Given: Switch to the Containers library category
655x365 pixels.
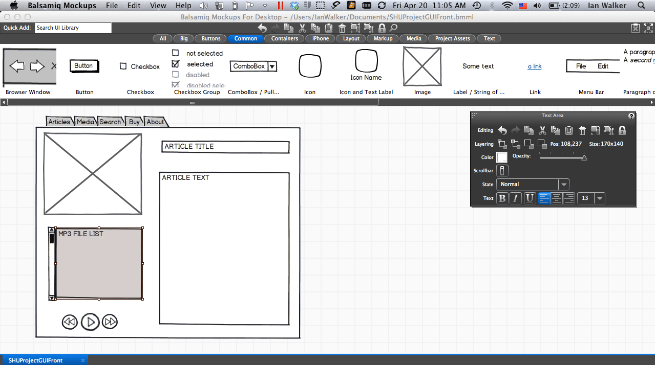Looking at the screenshot, I should coord(284,38).
